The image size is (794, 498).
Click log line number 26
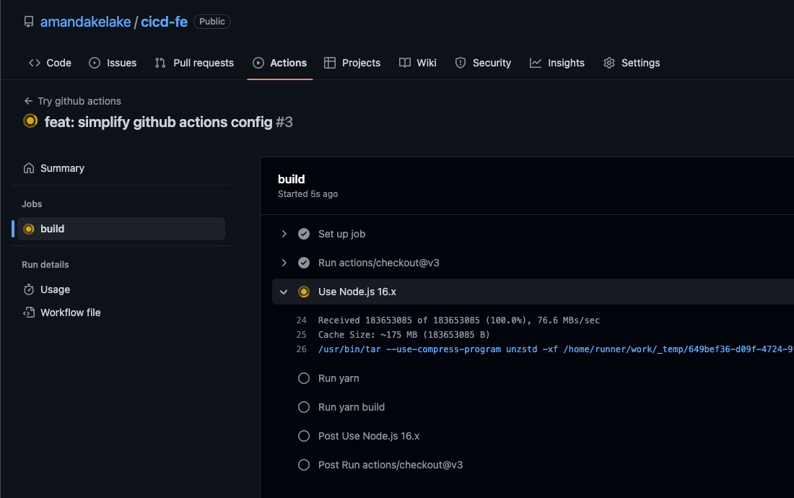[x=301, y=349]
